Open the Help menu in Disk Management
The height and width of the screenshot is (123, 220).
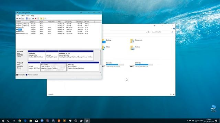33,16
